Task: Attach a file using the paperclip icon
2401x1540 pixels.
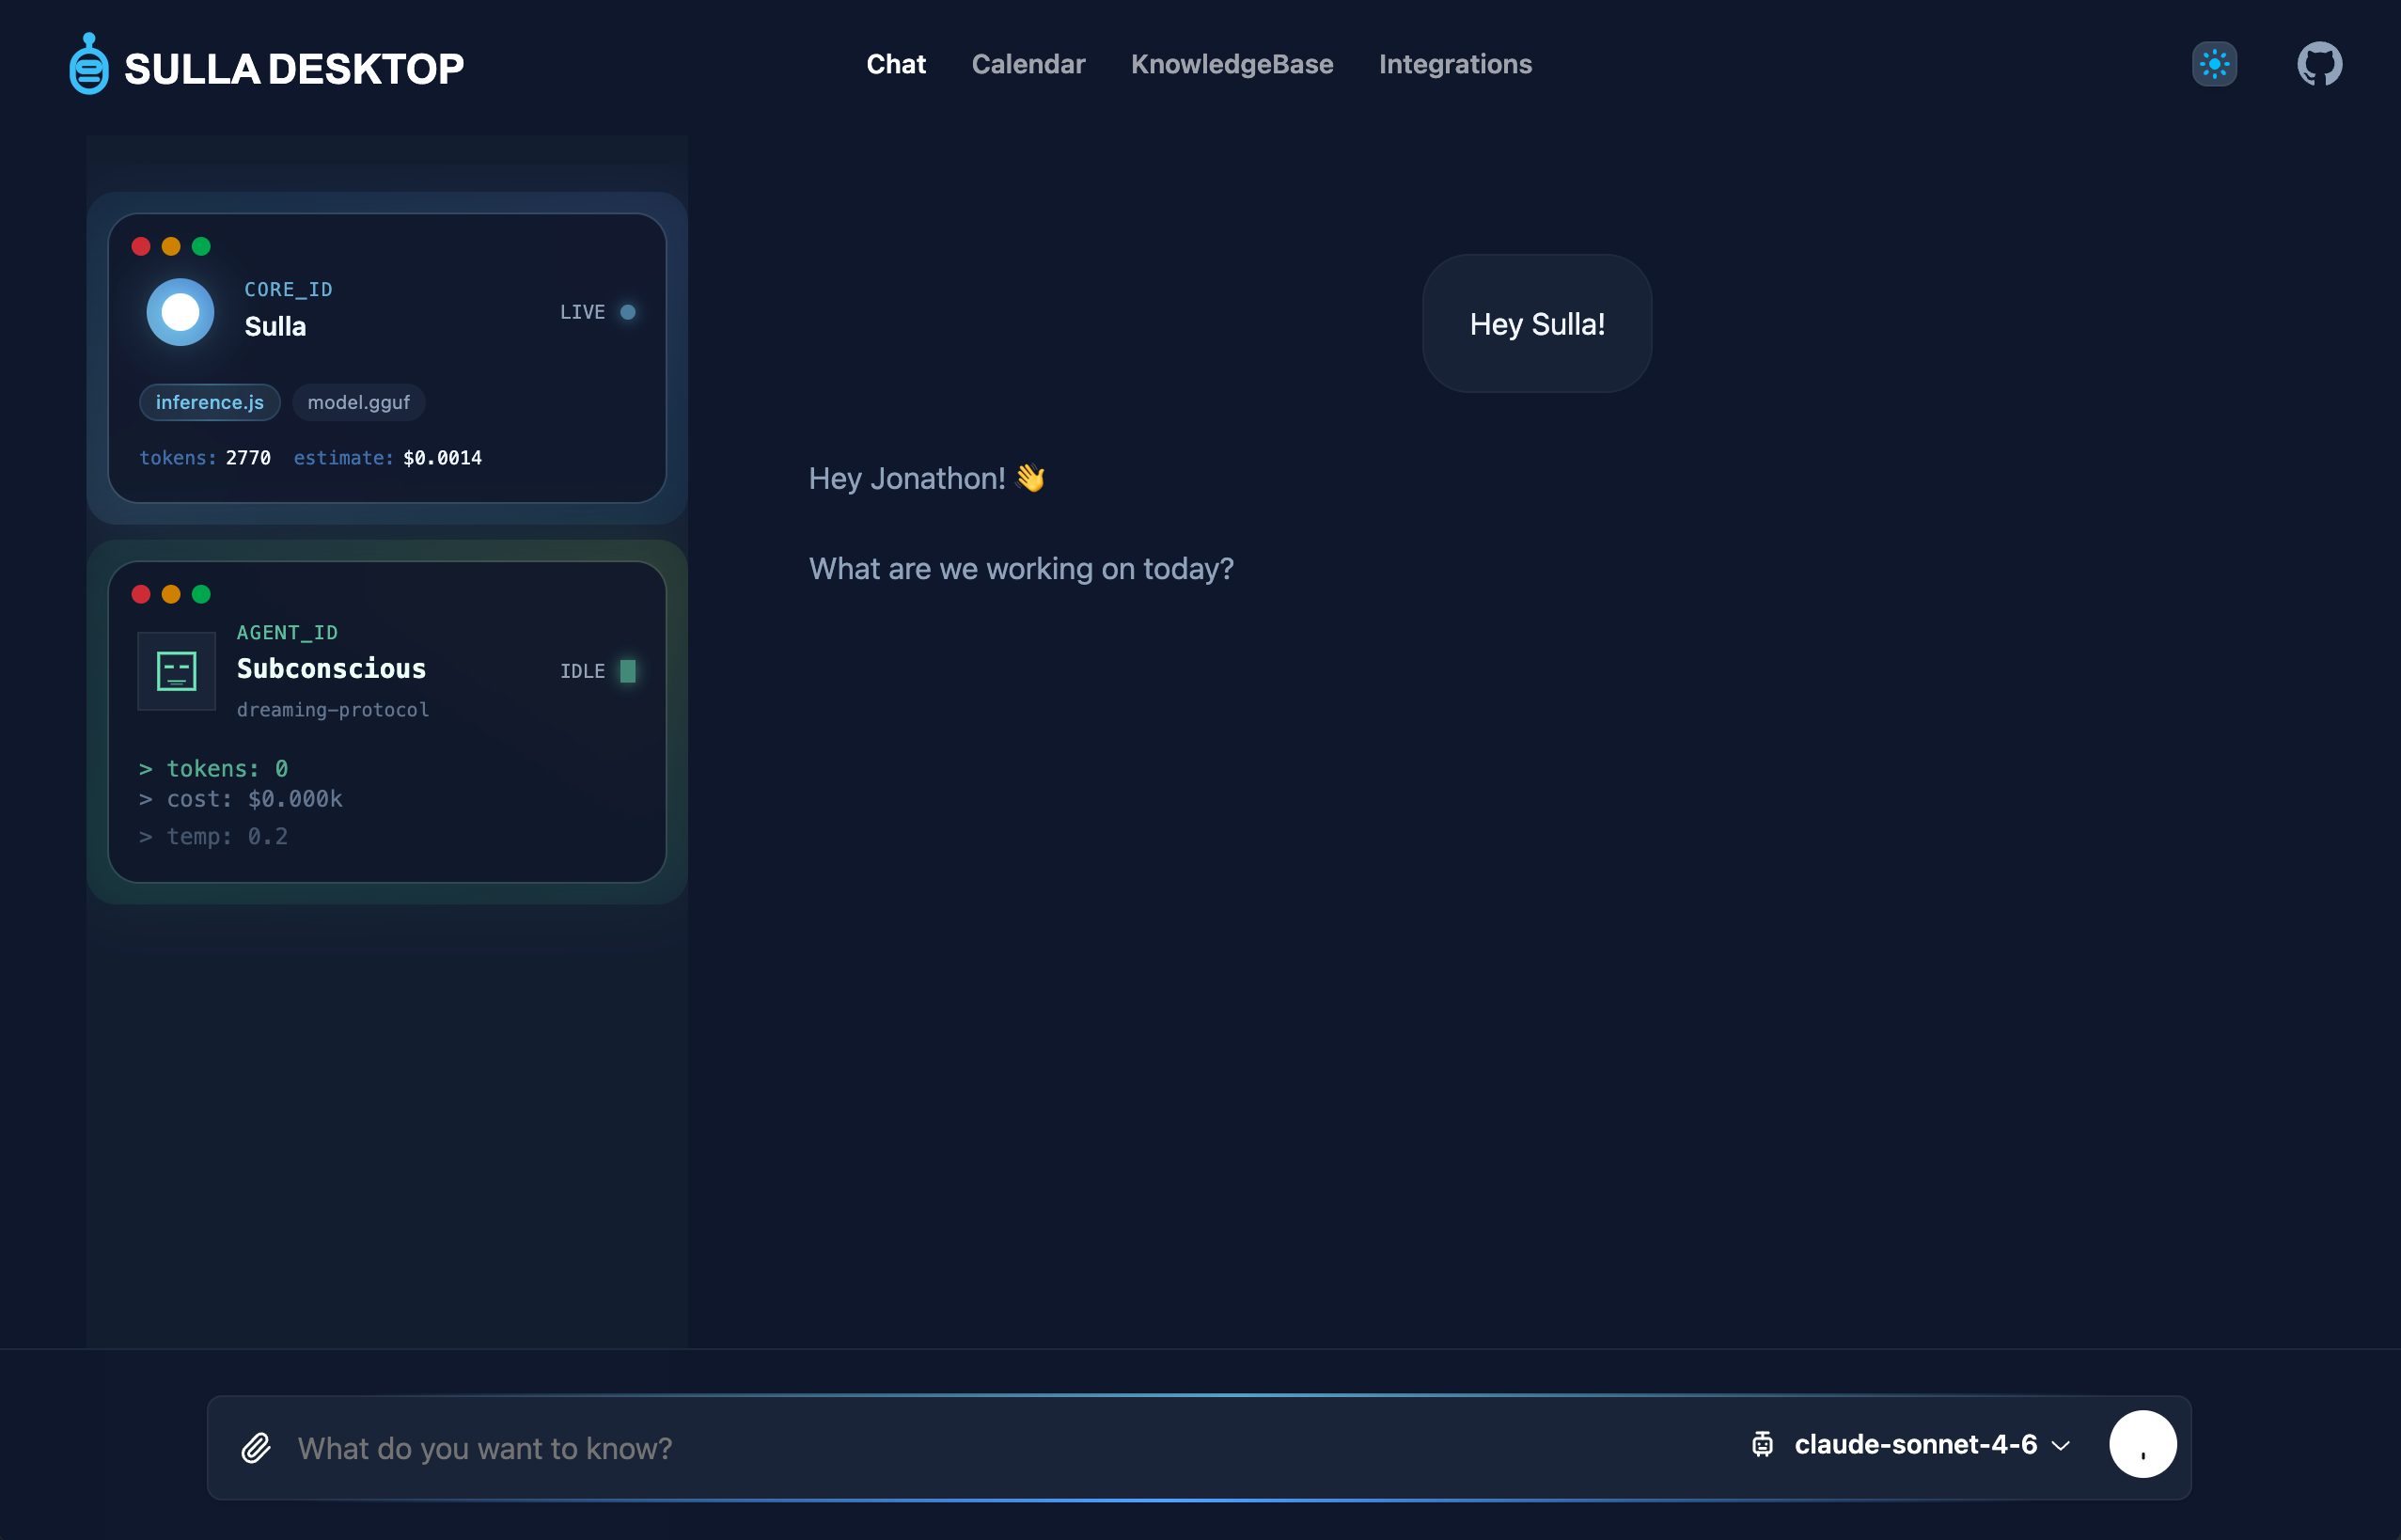Action: point(256,1447)
